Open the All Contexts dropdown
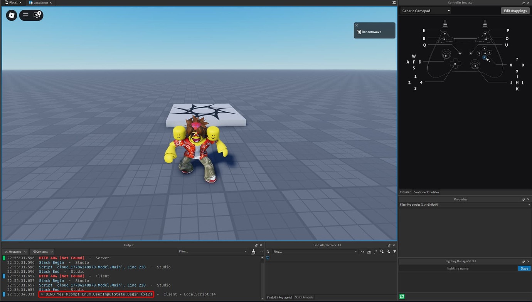Viewport: 532px width, 302px height. 42,252
